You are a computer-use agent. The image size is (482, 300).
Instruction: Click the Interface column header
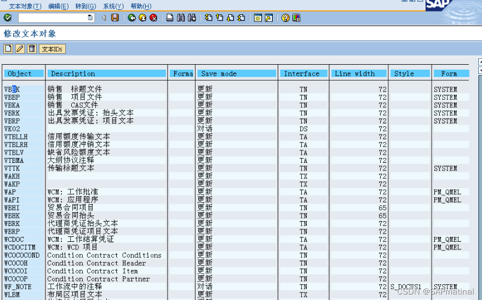coord(303,73)
